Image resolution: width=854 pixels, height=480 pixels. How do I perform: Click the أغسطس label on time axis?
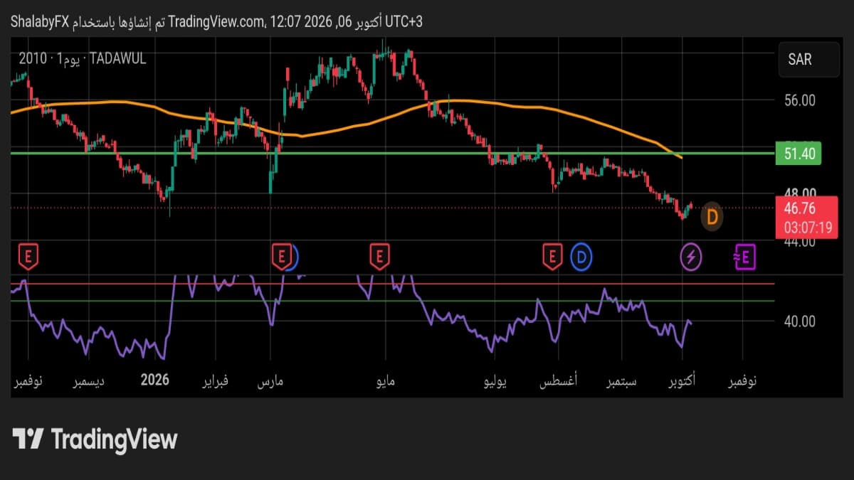point(558,380)
